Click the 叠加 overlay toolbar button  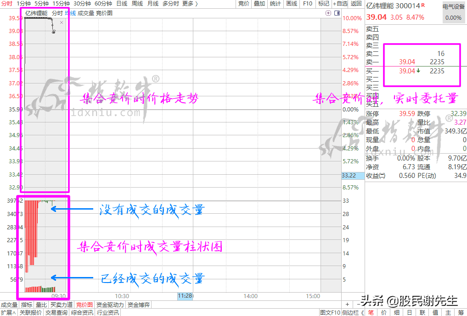[x=259, y=4]
